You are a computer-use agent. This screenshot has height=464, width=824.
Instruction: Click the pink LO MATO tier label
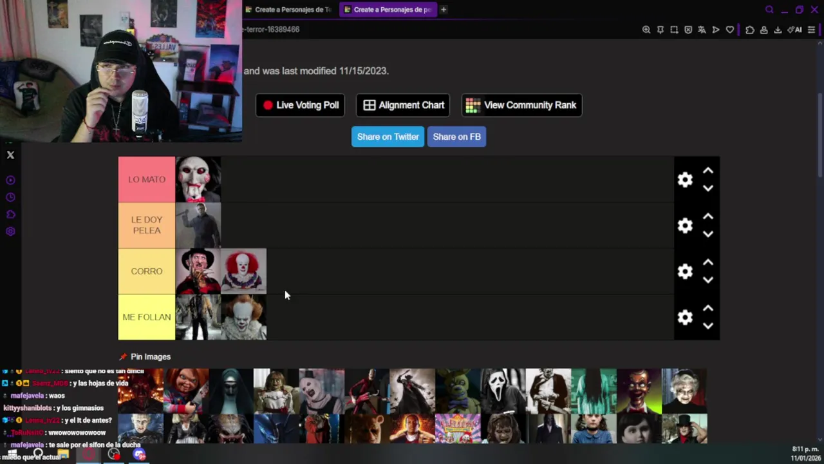pos(147,180)
